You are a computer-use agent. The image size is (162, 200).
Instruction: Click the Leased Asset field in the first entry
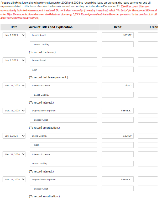(x=63, y=35)
